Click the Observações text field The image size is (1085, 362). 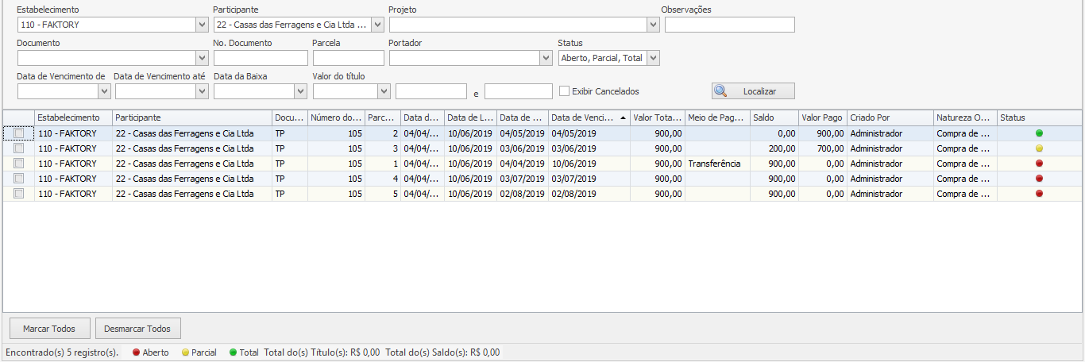pos(729,25)
